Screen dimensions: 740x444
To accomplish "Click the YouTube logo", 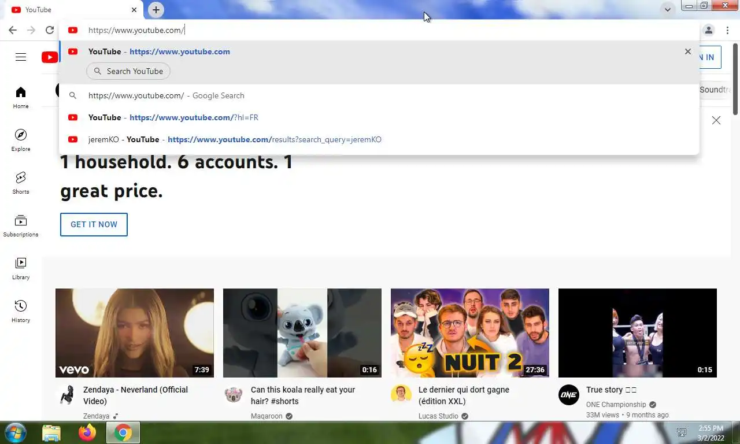I will [x=50, y=57].
